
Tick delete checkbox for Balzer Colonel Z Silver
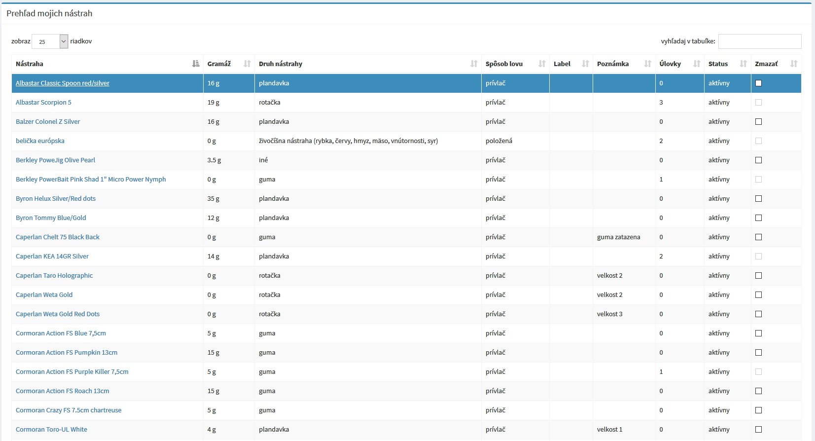[x=758, y=122]
